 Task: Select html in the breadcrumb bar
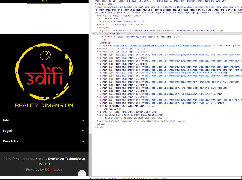[96, 178]
